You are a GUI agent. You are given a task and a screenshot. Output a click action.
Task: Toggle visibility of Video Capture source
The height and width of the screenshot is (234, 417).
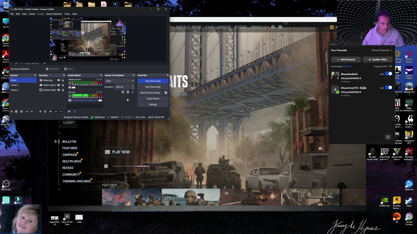point(59,85)
